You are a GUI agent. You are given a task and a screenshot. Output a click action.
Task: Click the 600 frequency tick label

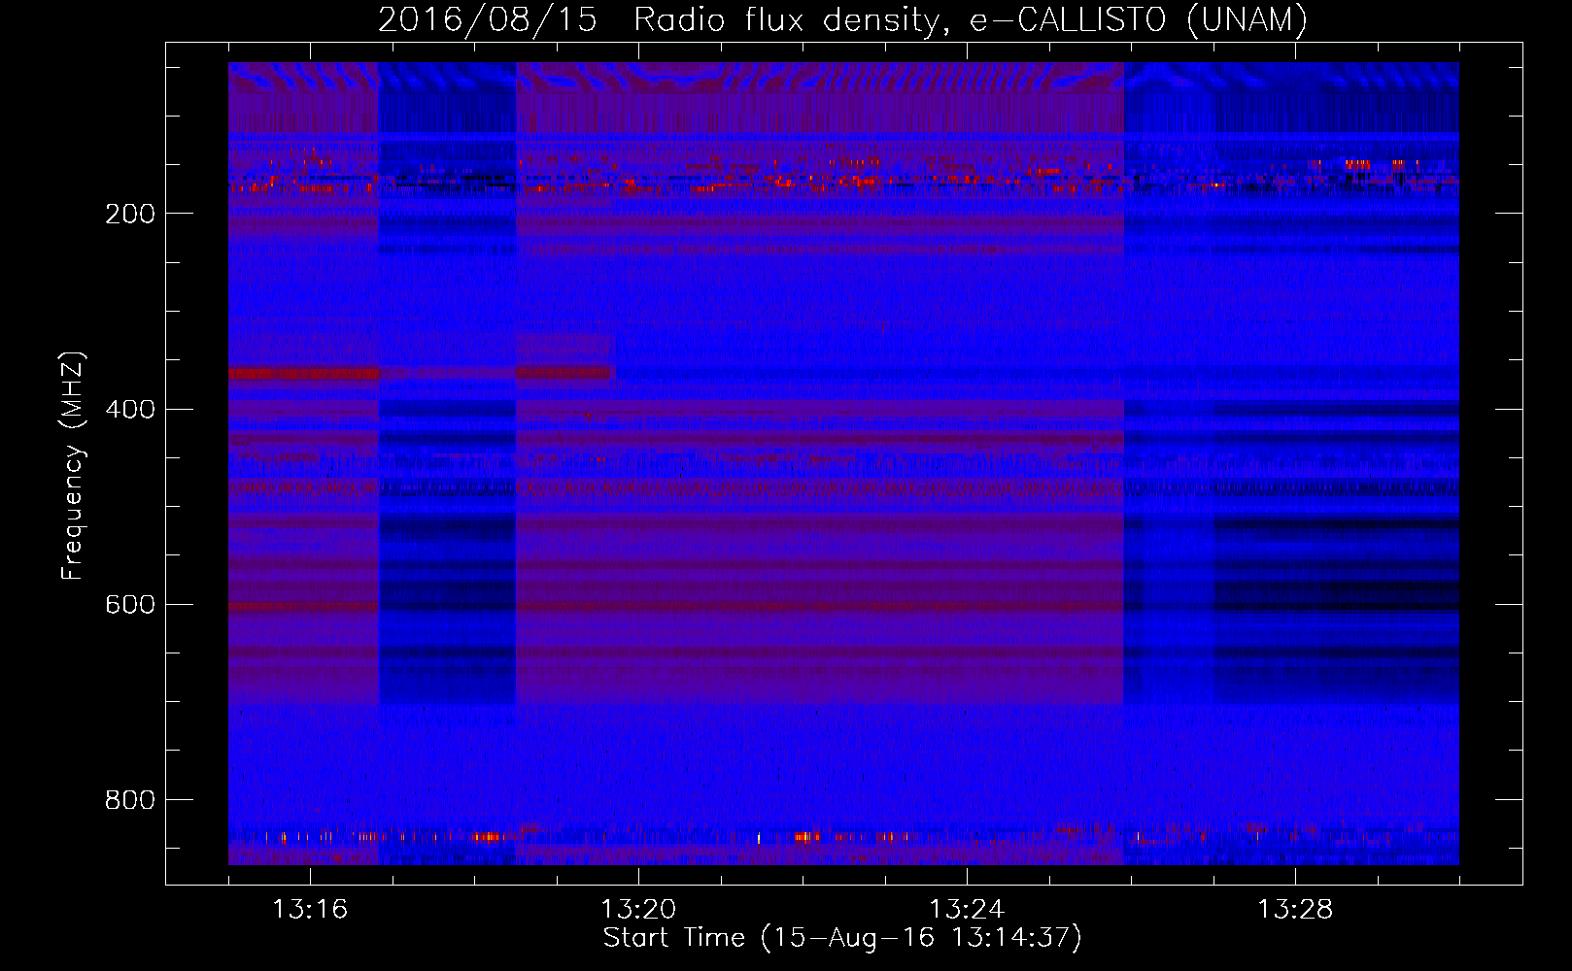(x=130, y=604)
